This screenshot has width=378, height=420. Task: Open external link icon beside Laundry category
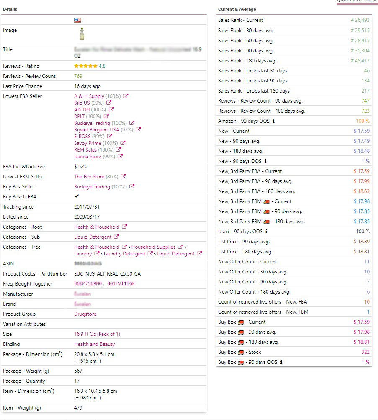pos(97,253)
